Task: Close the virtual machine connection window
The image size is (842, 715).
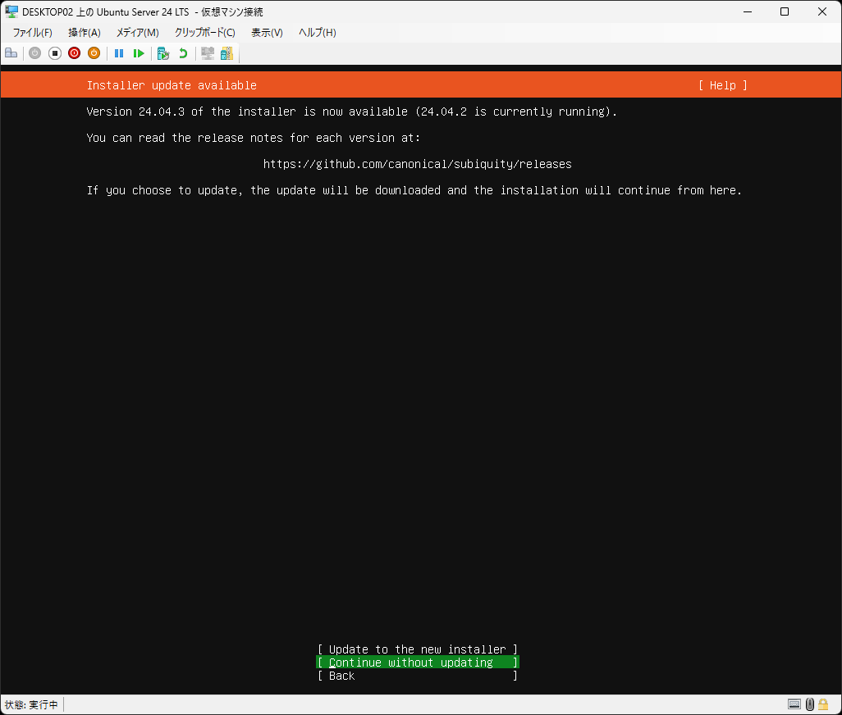Action: (822, 11)
